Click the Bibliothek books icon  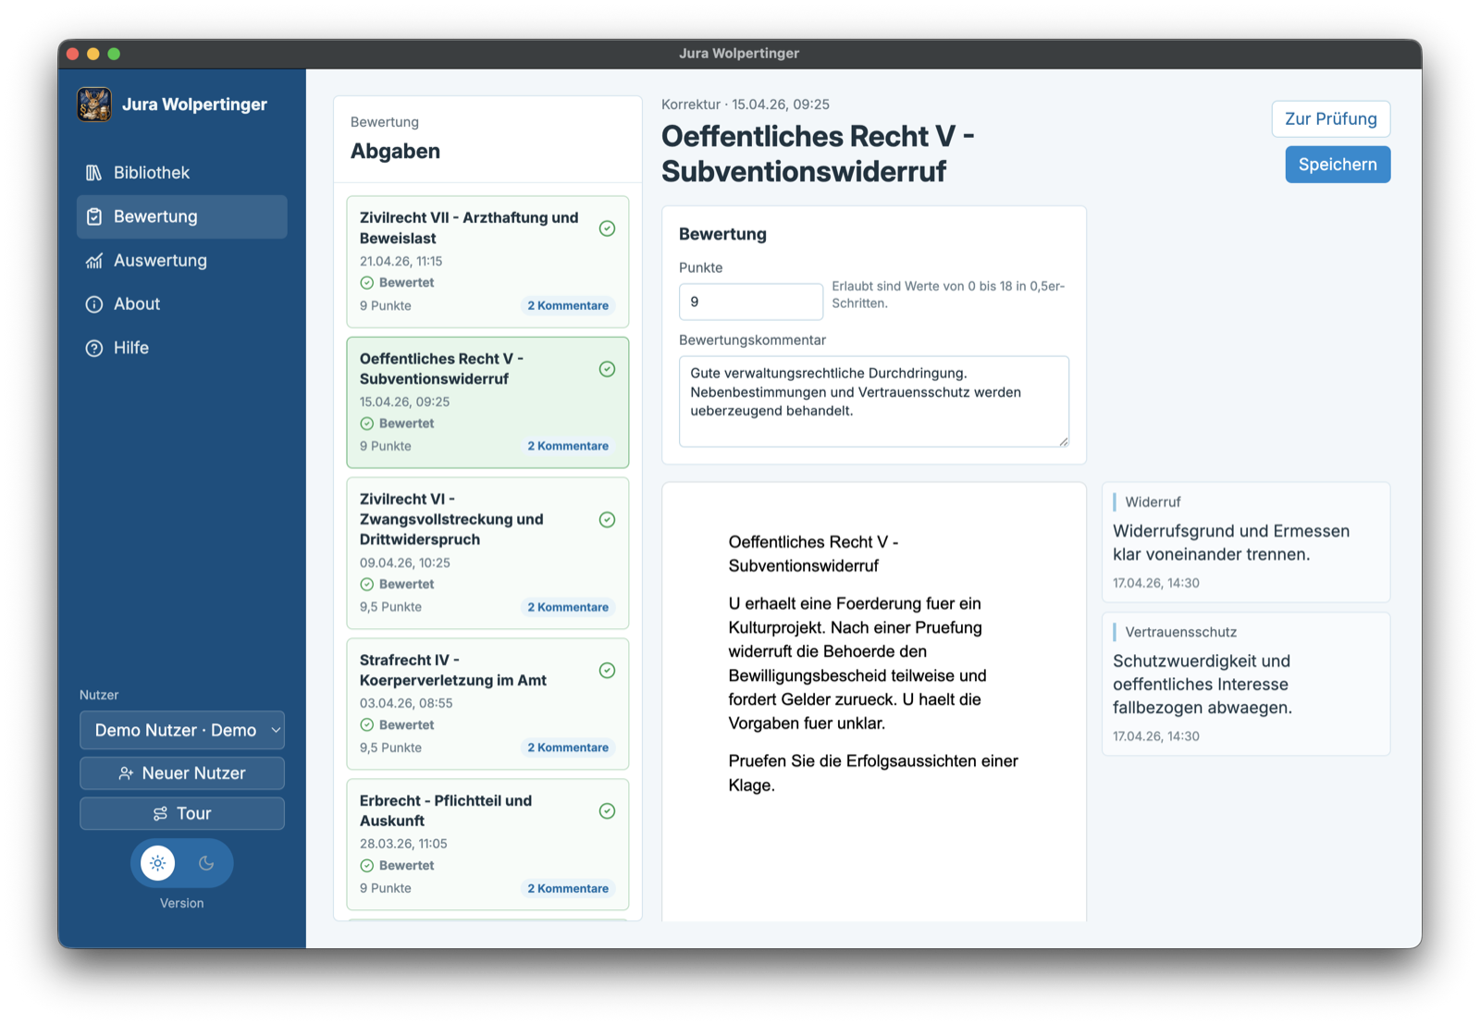pyautogui.click(x=94, y=173)
